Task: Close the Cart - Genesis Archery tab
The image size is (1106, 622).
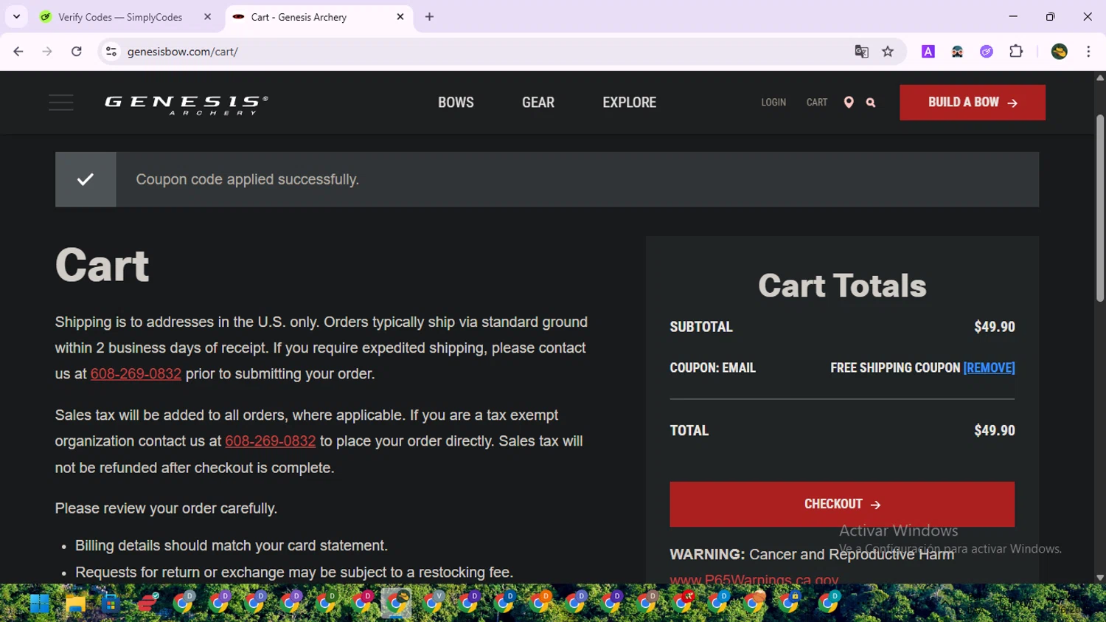Action: [400, 17]
